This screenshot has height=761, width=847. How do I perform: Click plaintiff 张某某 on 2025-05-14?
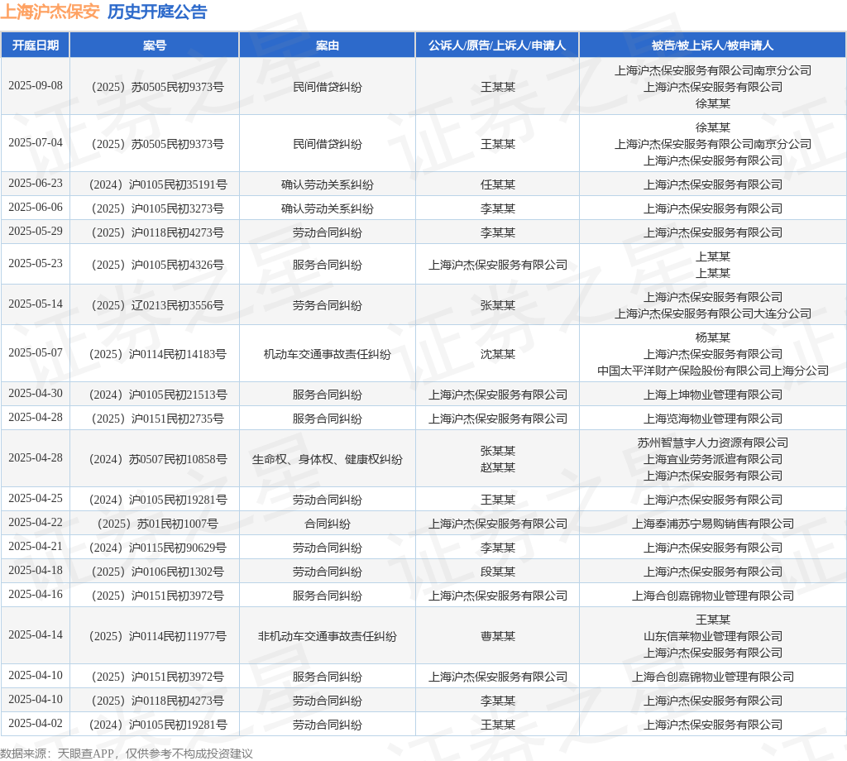[497, 305]
